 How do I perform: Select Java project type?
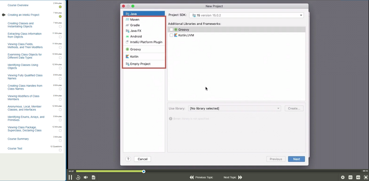click(144, 14)
